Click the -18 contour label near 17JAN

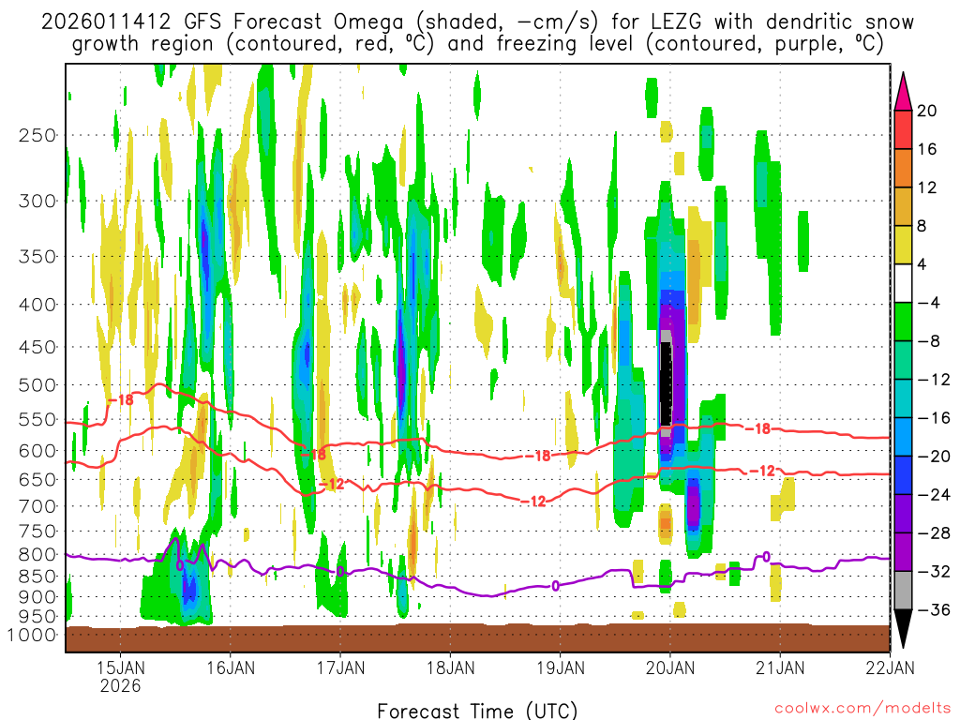click(313, 455)
